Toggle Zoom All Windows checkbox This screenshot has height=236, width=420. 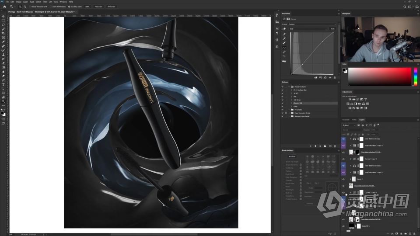[x=51, y=7]
